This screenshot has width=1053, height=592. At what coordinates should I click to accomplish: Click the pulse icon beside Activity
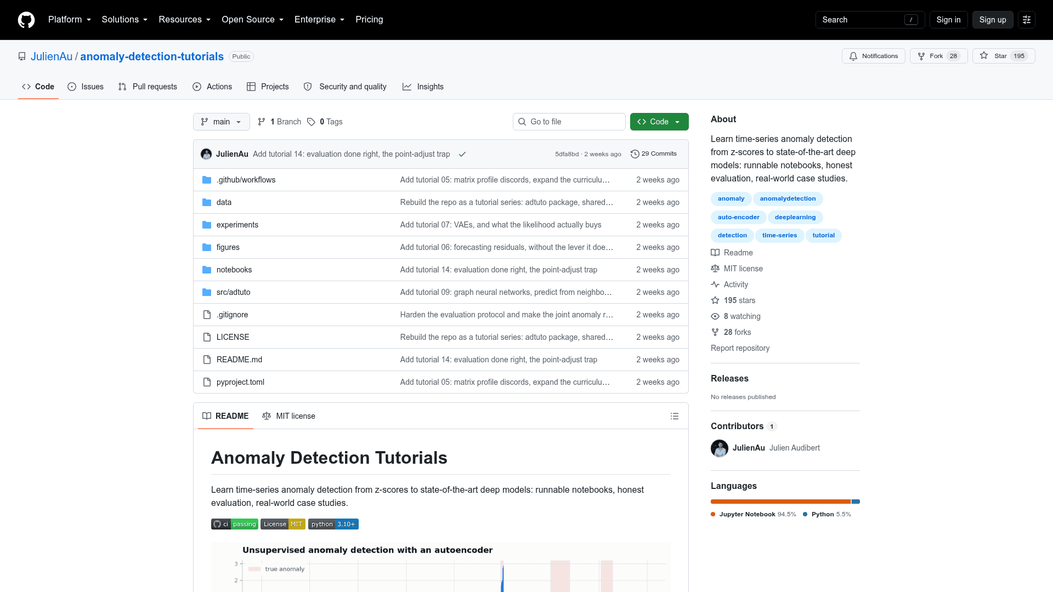[x=715, y=284]
